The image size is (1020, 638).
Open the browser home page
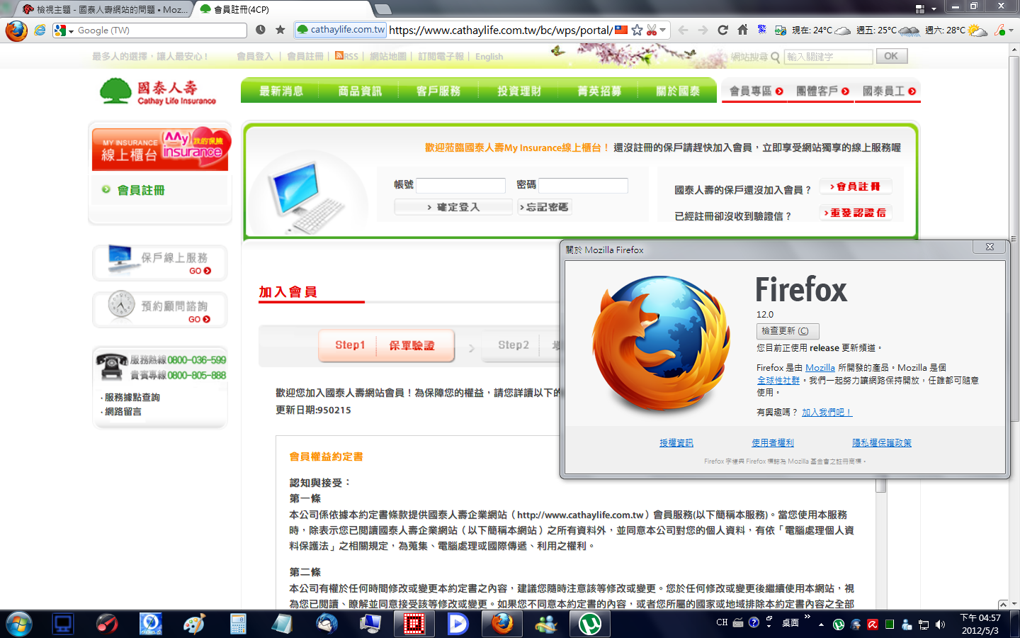click(742, 30)
